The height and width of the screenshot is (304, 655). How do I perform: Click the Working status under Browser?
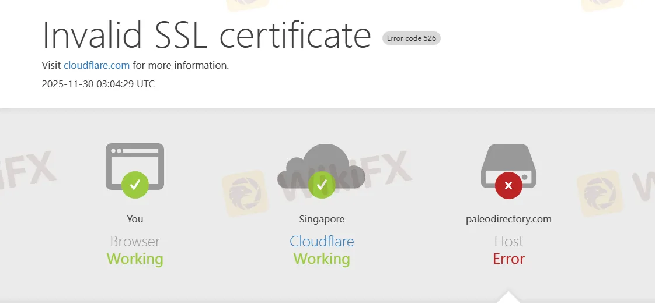pyautogui.click(x=135, y=259)
